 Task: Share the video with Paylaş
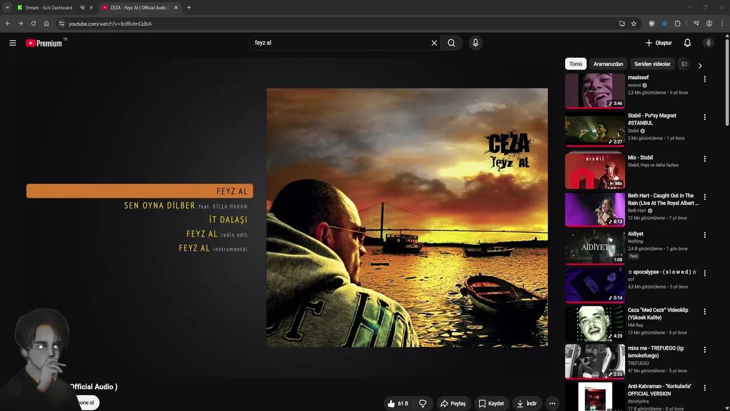point(453,404)
